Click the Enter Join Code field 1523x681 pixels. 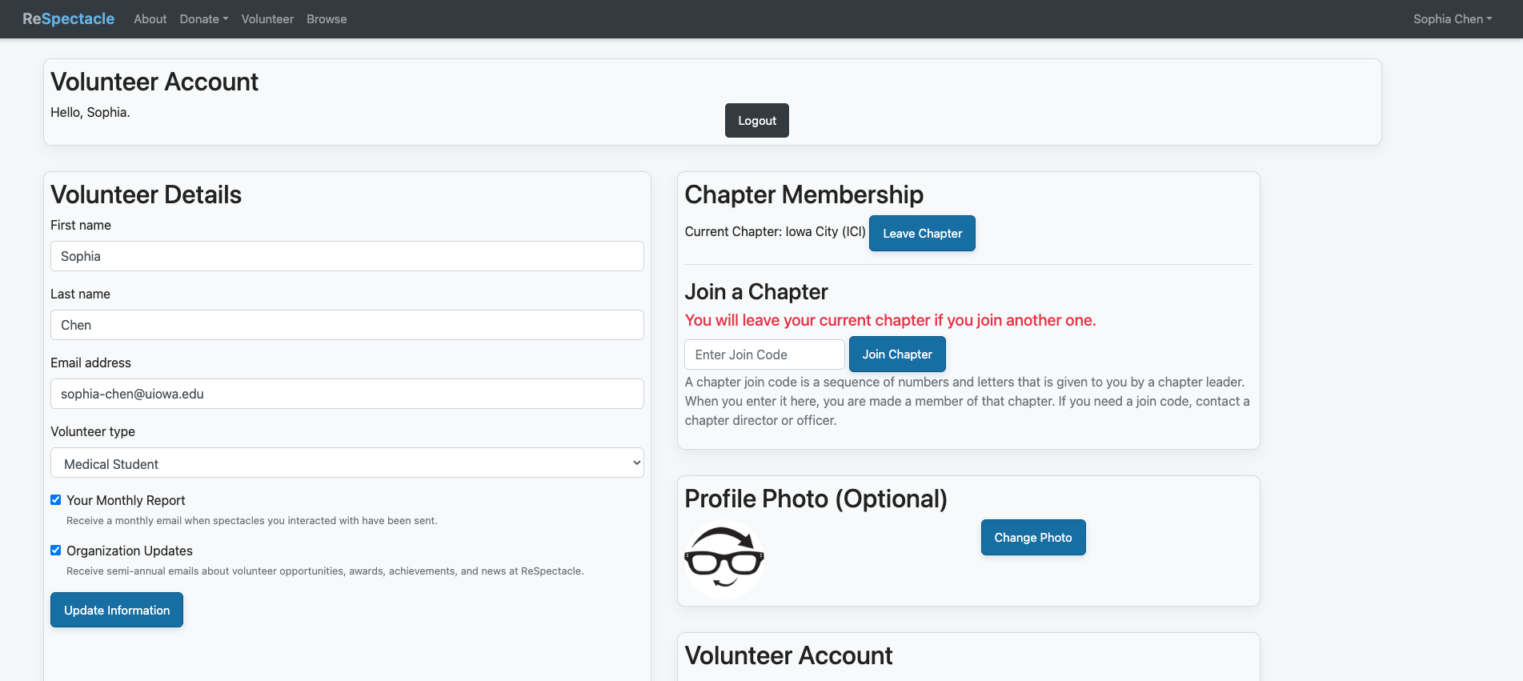click(764, 355)
